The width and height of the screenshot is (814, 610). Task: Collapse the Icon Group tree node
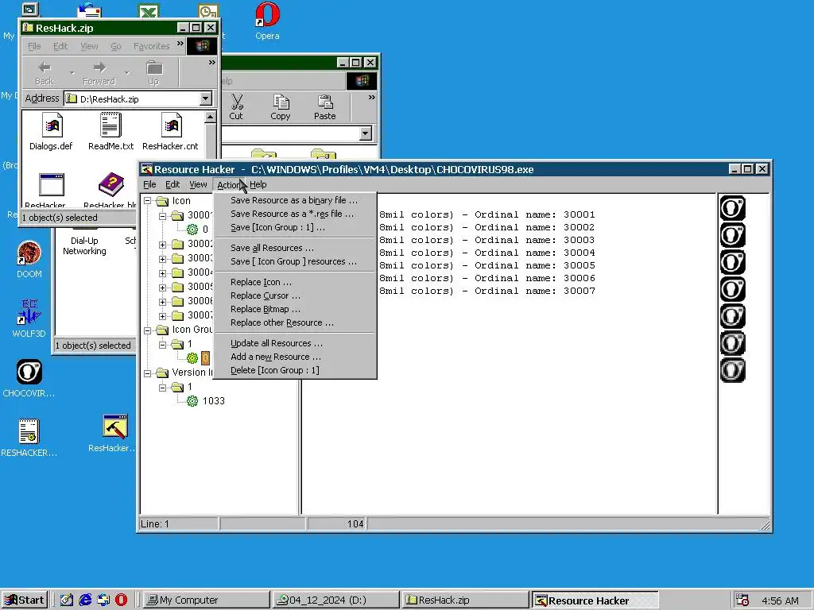tap(148, 330)
